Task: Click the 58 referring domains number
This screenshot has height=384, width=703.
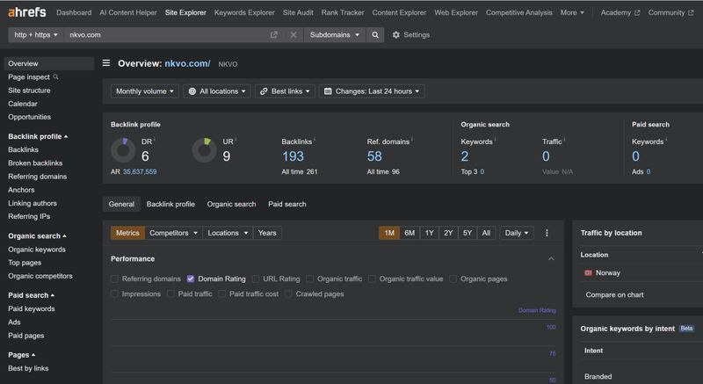Action: point(374,156)
